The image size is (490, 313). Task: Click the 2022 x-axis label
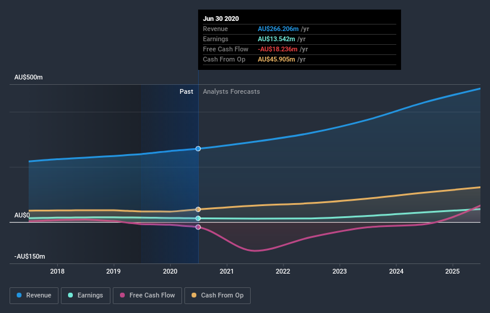tap(283, 271)
